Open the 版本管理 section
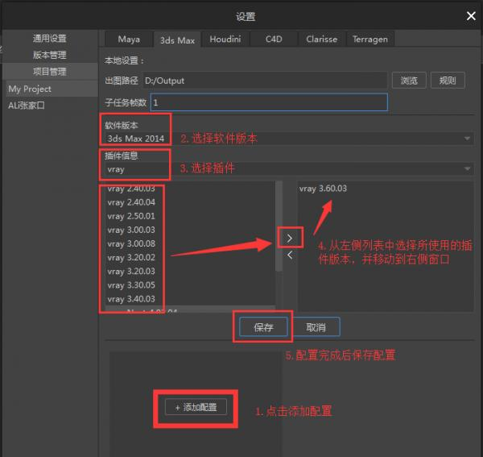The width and height of the screenshot is (483, 457). click(x=50, y=55)
